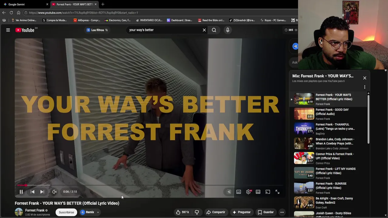Click the Remix button
The image size is (388, 218).
(87, 212)
